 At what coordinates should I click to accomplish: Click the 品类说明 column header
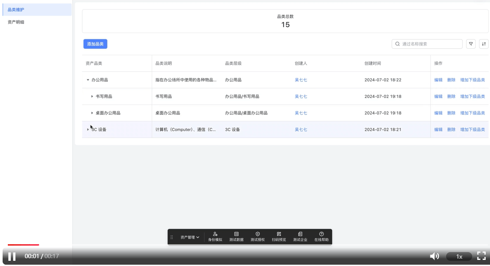tap(163, 63)
